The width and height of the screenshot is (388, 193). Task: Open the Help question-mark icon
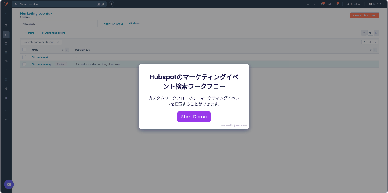[322, 4]
